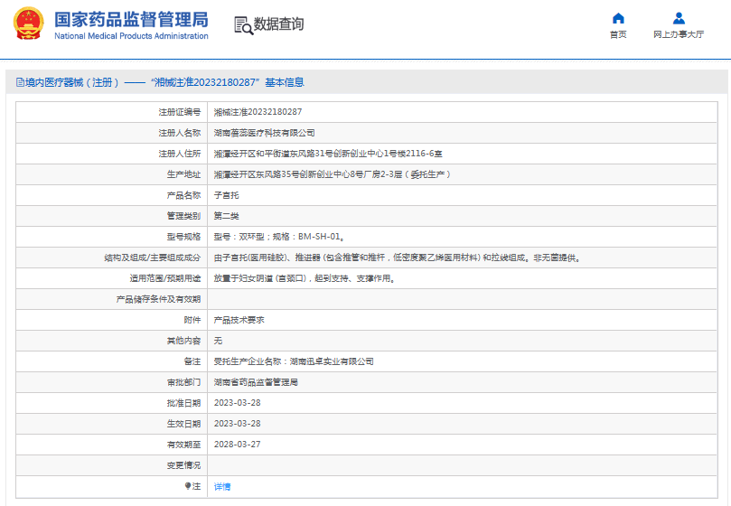This screenshot has height=506, width=731.
Task: Click the 注册证编号 row label
Action: (x=180, y=112)
